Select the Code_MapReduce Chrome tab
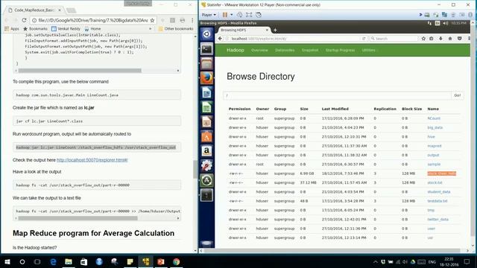This screenshot has height=268, width=477. click(x=34, y=10)
